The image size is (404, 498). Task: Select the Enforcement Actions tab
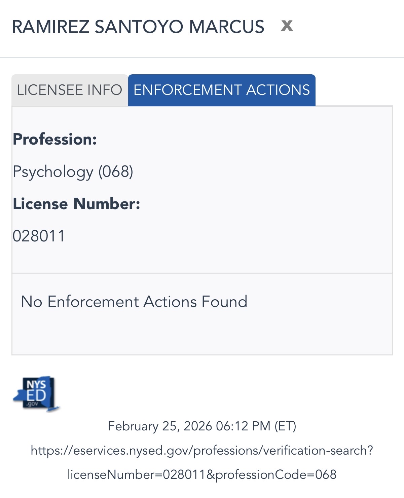222,90
